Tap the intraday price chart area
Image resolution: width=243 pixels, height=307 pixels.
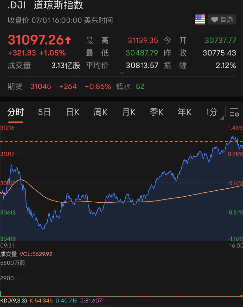tap(121, 183)
